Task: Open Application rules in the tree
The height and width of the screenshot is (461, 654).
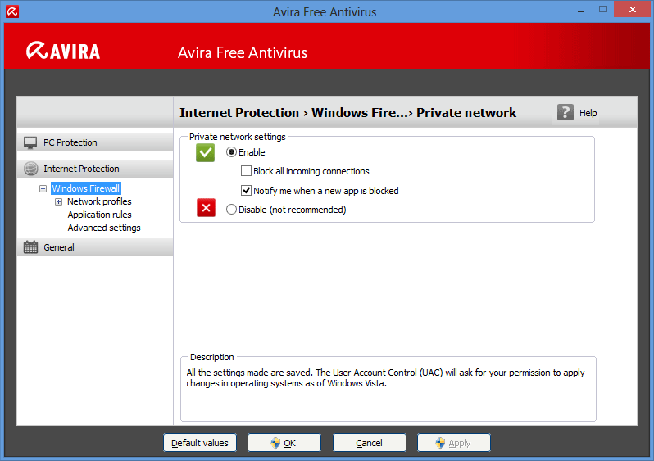Action: click(x=99, y=215)
